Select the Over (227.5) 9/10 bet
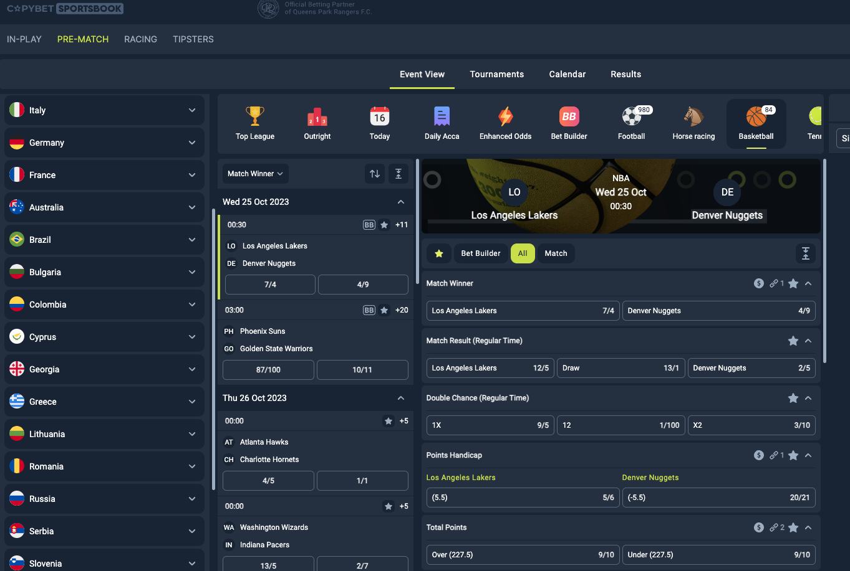Image resolution: width=850 pixels, height=571 pixels. point(523,555)
